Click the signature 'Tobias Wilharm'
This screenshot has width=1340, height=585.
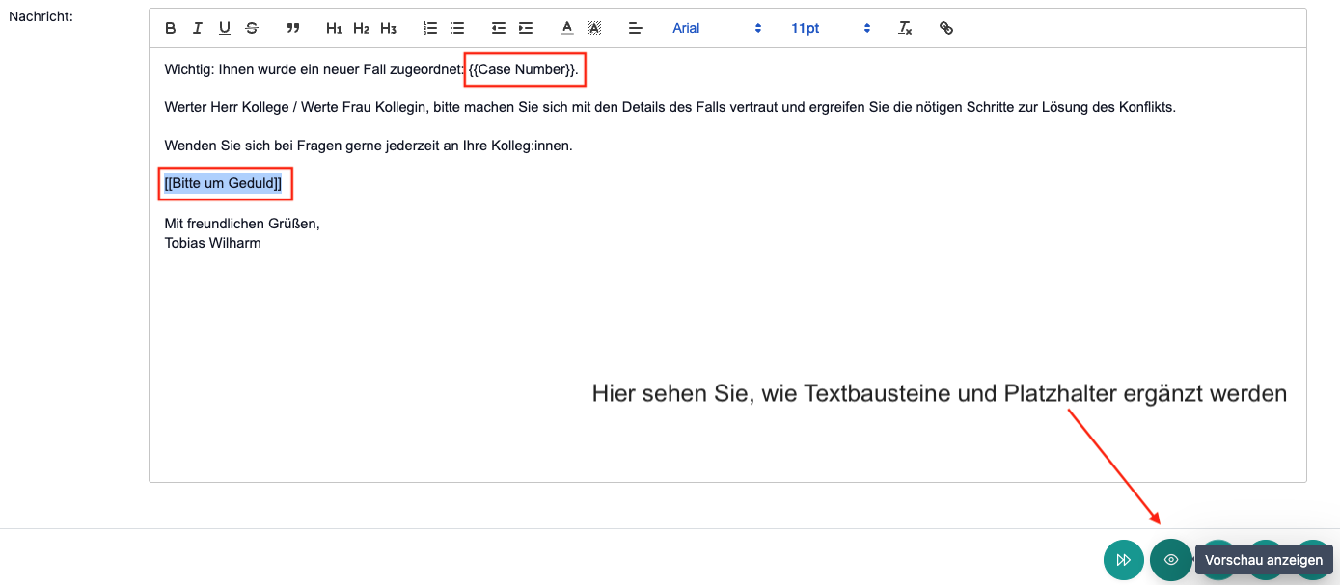[x=212, y=243]
